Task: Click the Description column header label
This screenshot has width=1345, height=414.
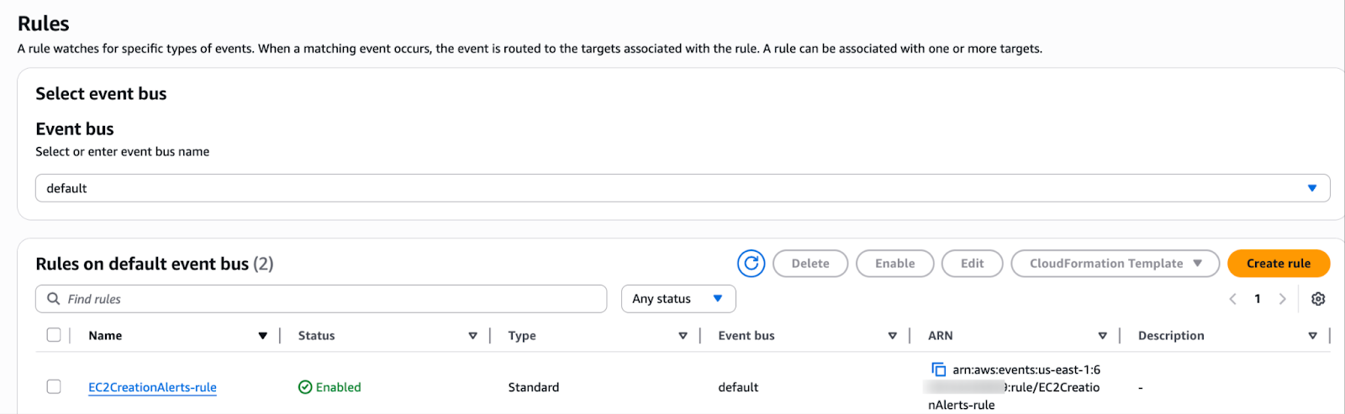Action: click(1171, 336)
